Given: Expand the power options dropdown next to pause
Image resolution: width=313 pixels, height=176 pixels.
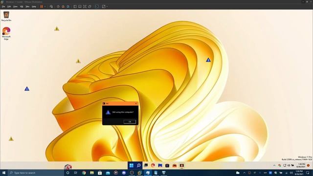Looking at the screenshot, I should pos(45,6).
